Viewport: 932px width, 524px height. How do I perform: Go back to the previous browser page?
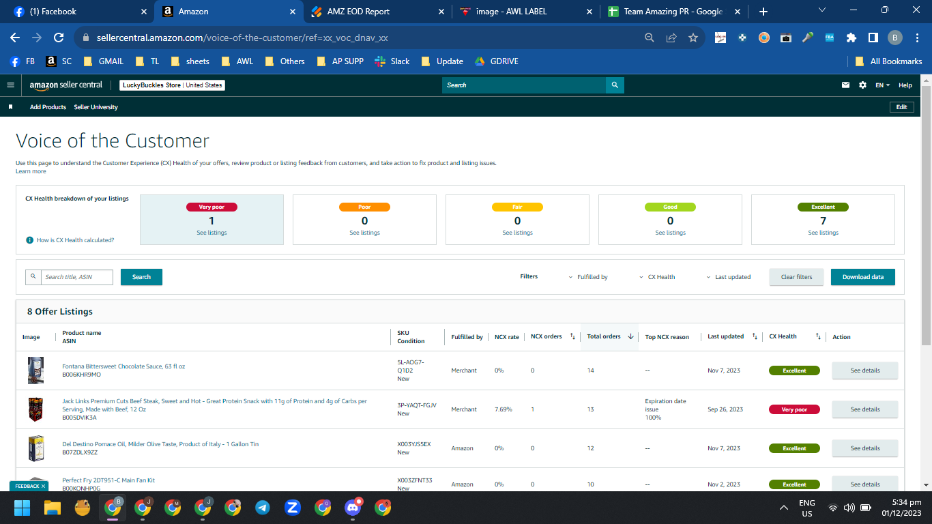(x=15, y=38)
